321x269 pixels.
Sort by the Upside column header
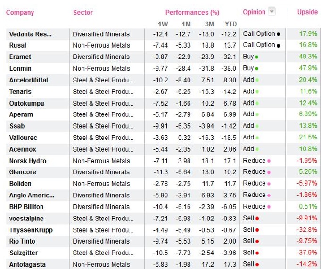(307, 12)
